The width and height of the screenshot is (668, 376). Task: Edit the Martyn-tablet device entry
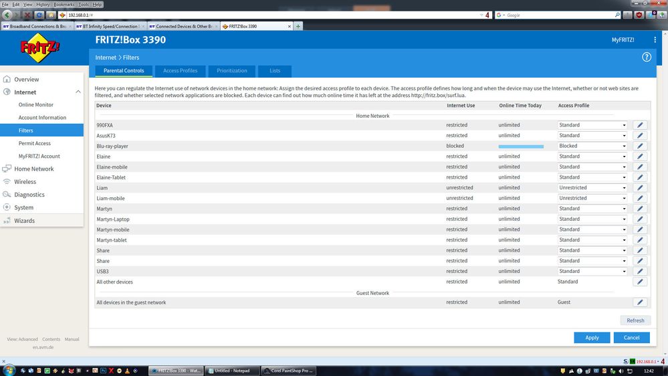pyautogui.click(x=640, y=240)
